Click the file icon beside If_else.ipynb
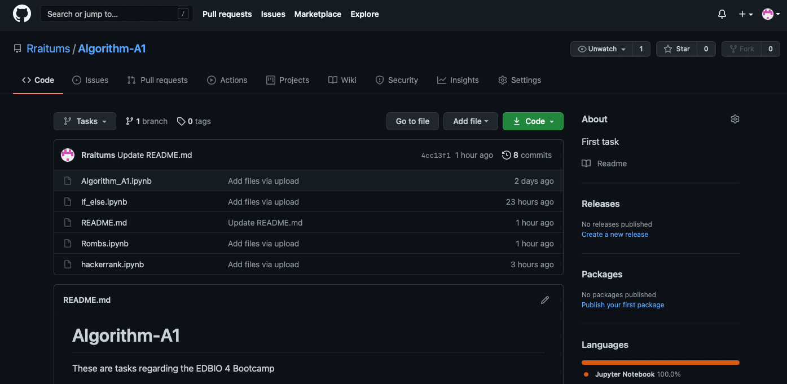787x384 pixels. 68,202
